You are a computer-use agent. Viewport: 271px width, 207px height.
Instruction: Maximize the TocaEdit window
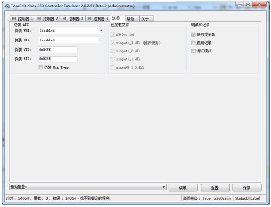pyautogui.click(x=248, y=5)
